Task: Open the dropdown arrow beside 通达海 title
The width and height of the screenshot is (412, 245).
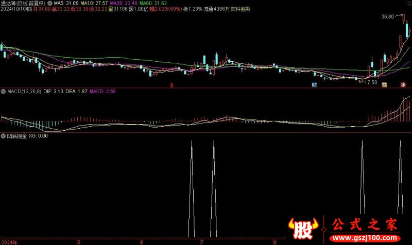Action: [49, 4]
